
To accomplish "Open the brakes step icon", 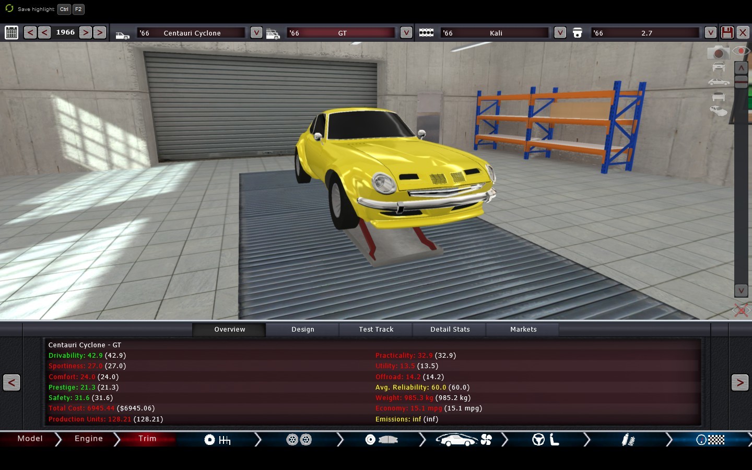I will 381,440.
